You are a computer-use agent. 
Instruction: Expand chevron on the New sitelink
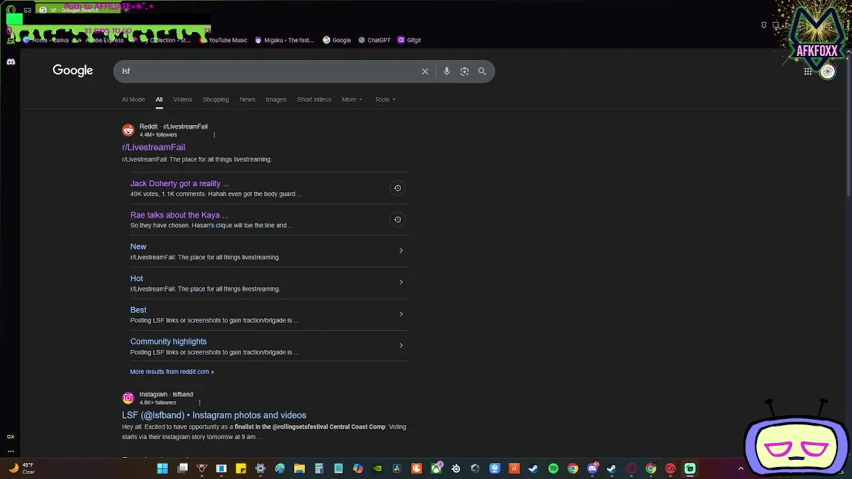pyautogui.click(x=401, y=251)
